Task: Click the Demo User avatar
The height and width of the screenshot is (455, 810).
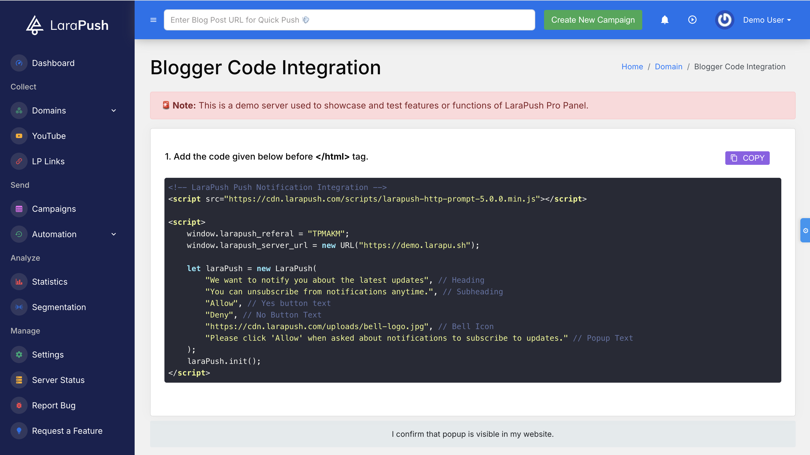Action: click(724, 20)
